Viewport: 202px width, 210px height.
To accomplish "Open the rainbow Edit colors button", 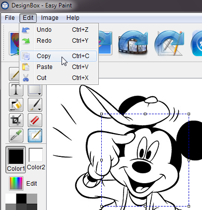I will coord(16,183).
